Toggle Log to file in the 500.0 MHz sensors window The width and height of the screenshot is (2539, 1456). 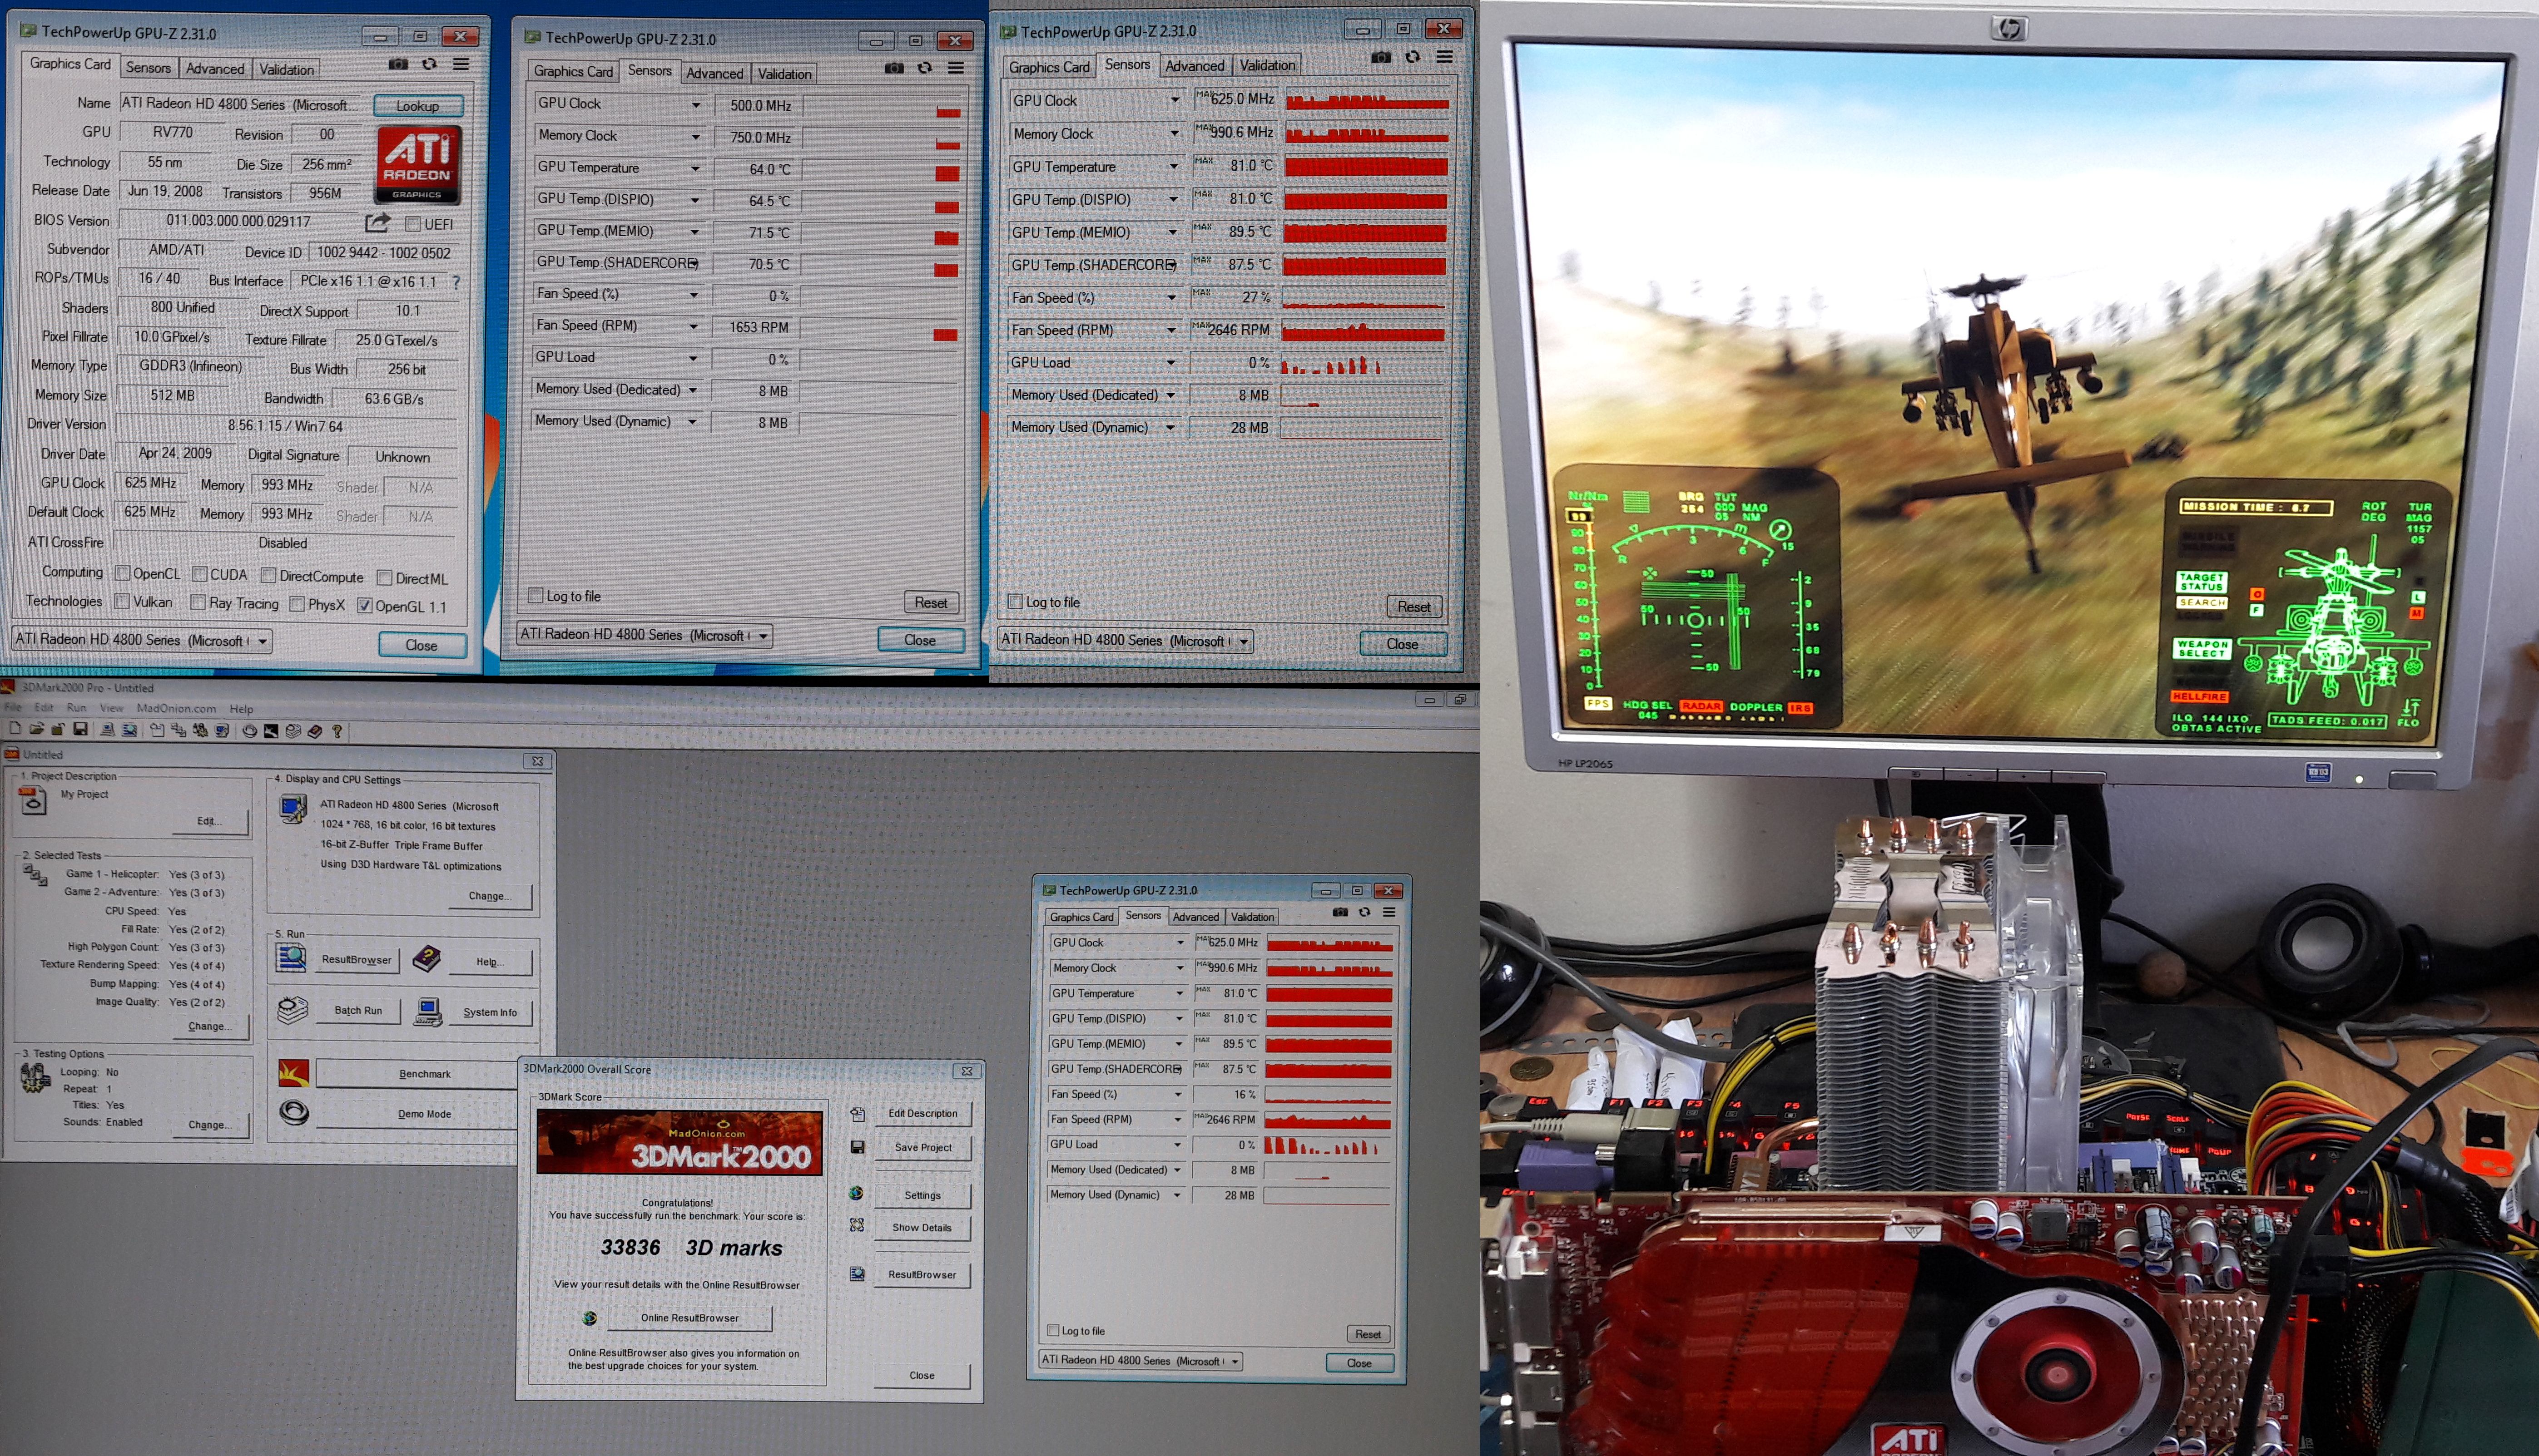[x=535, y=596]
